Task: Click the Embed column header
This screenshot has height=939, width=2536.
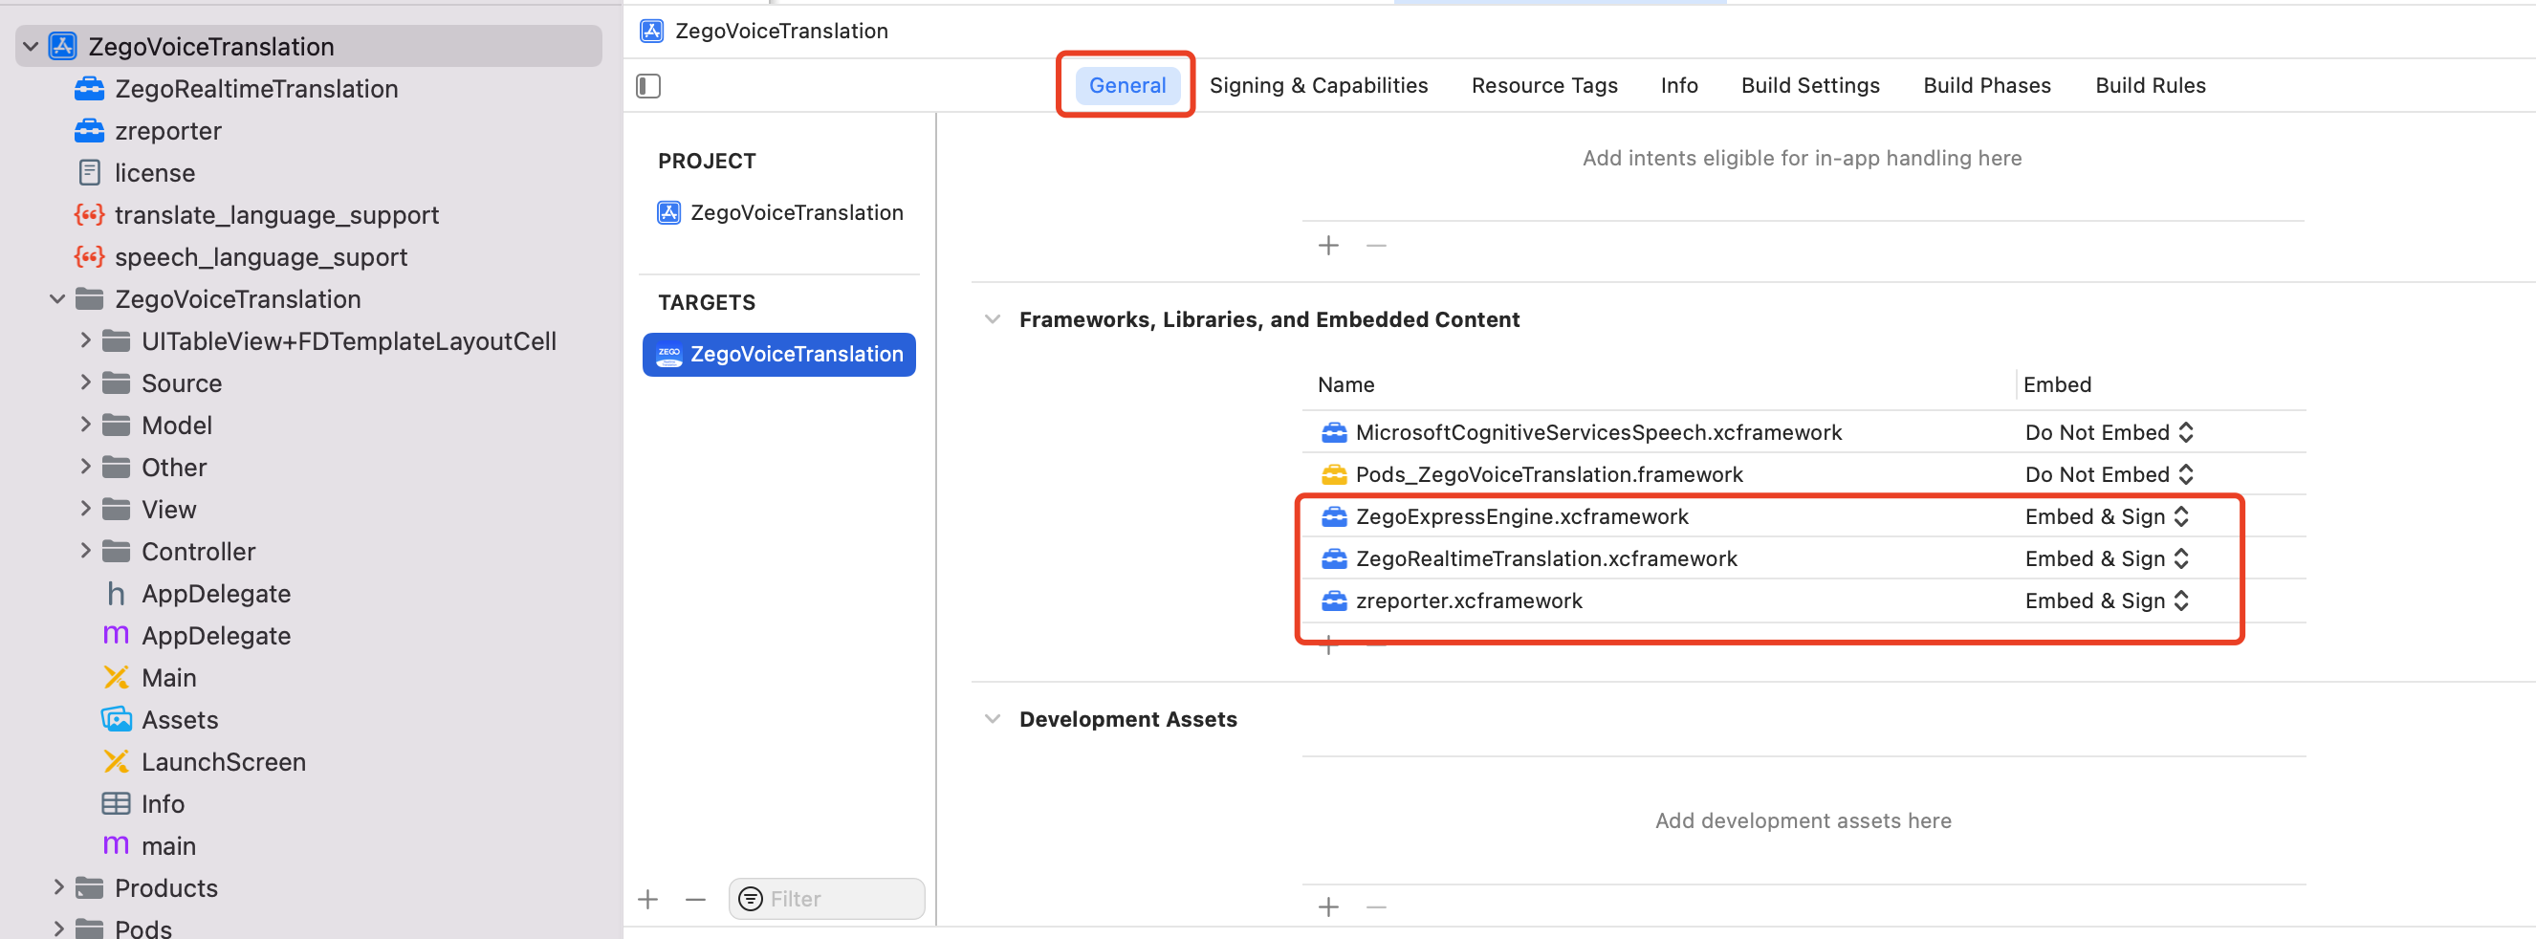Action: click(x=2057, y=384)
